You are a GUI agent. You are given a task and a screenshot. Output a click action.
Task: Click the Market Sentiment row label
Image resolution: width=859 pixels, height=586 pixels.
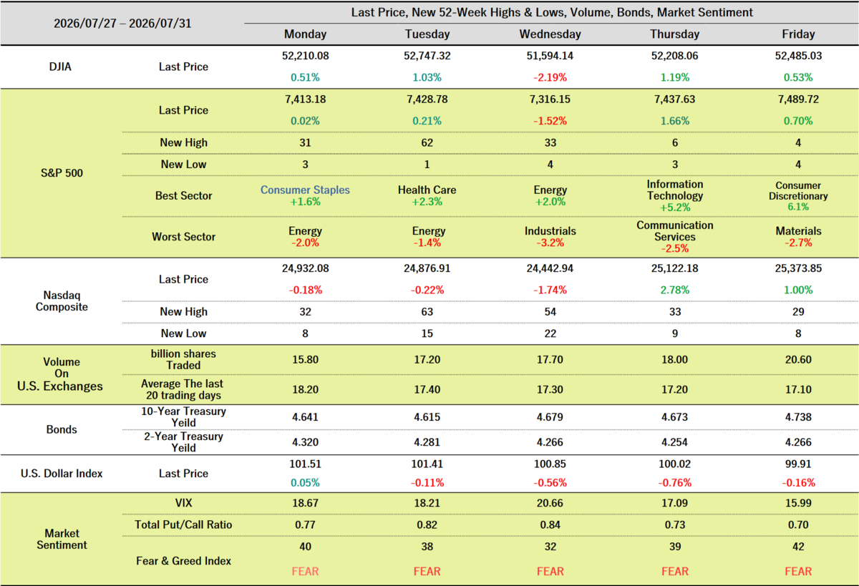pyautogui.click(x=61, y=539)
